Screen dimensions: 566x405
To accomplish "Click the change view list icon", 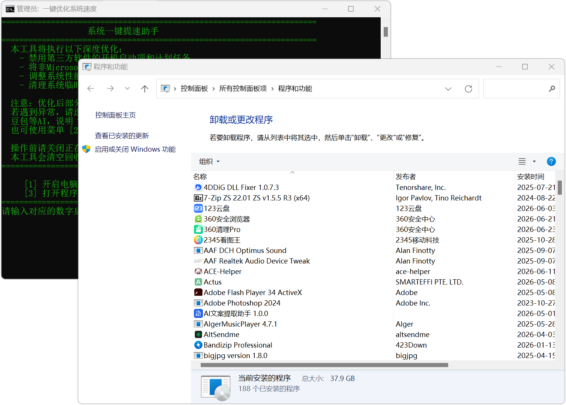I will (x=522, y=161).
